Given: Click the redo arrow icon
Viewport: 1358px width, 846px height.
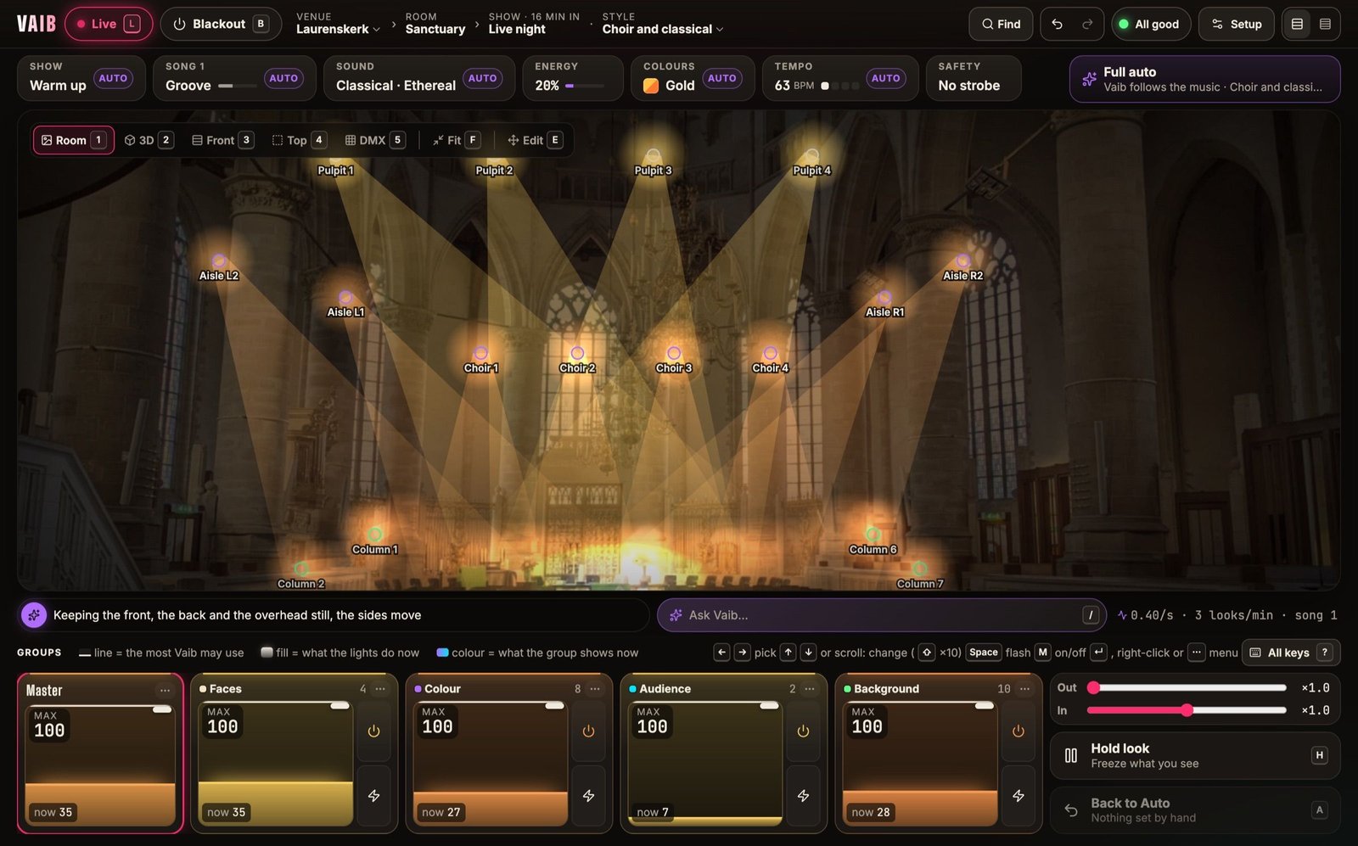Looking at the screenshot, I should pos(1087,25).
